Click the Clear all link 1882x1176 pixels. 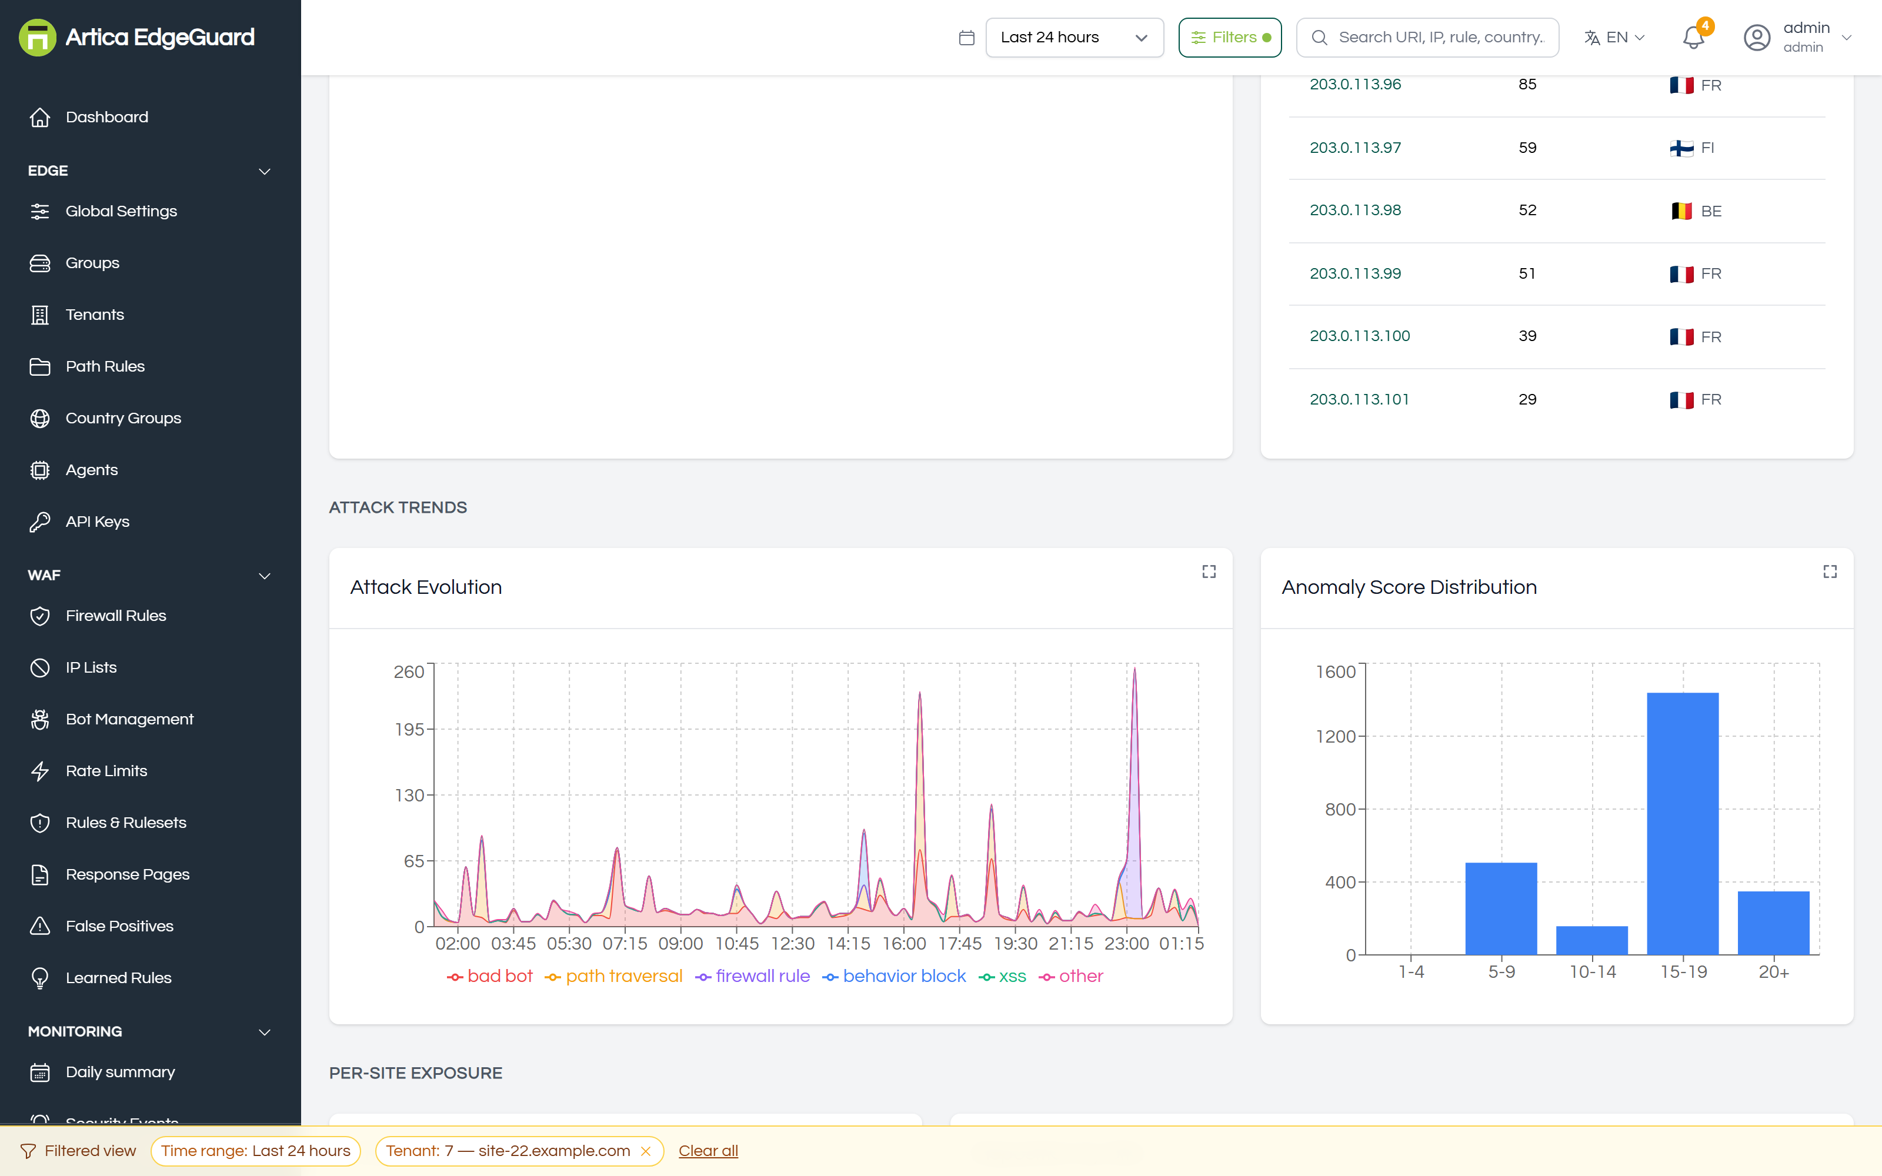pos(708,1151)
